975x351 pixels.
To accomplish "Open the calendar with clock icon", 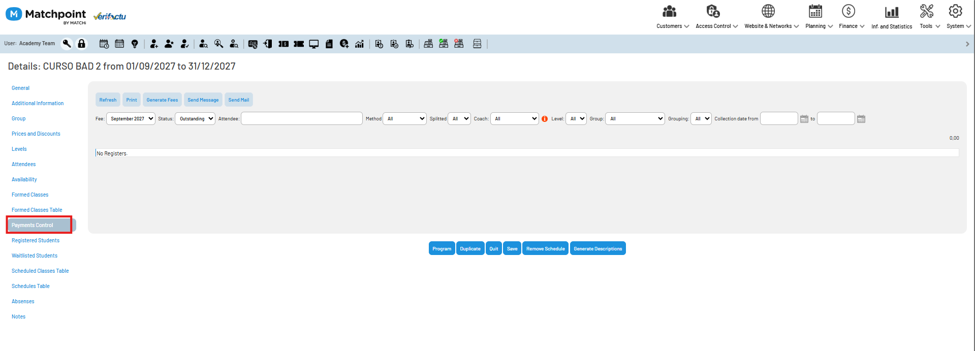I will (104, 44).
